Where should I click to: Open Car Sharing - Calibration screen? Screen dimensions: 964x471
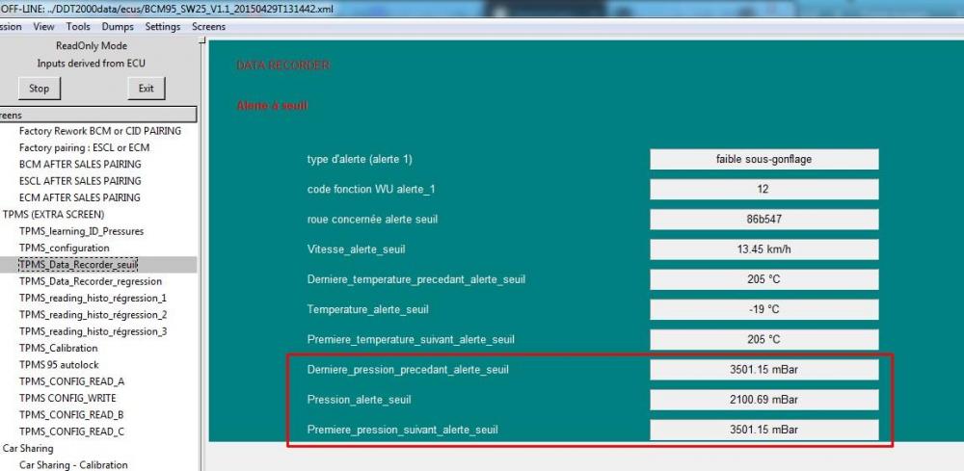pos(73,465)
